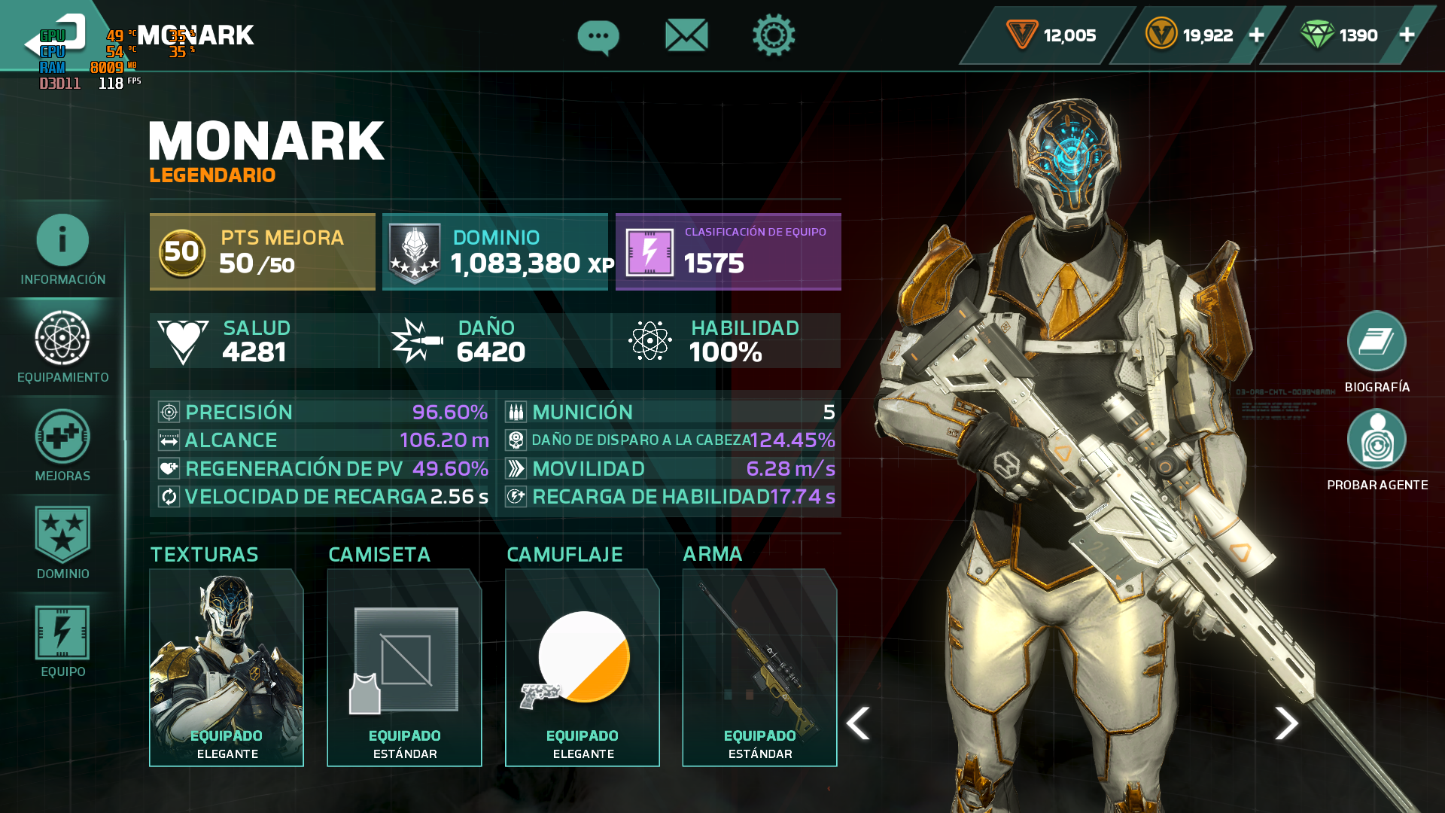
Task: Open the settings gear icon
Action: click(x=774, y=35)
